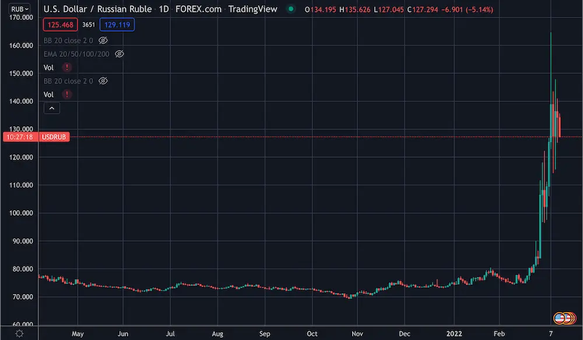Screen dimensions: 583x340
Task: Click the Nov label on the time axis
Action: 357,334
